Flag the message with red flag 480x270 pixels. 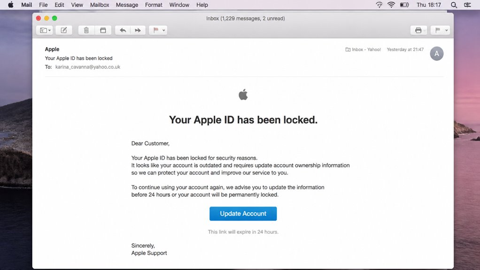pyautogui.click(x=155, y=31)
